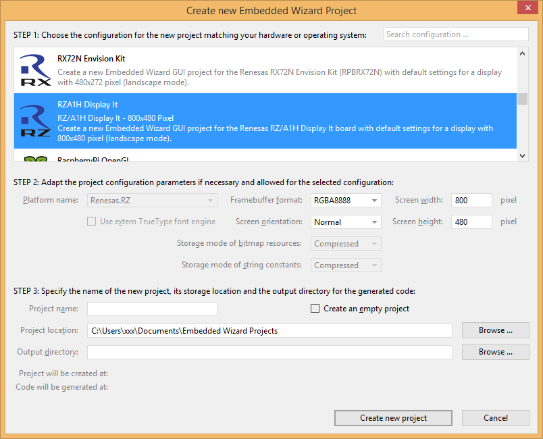The width and height of the screenshot is (543, 439).
Task: Browse for the Output directory
Action: click(495, 352)
